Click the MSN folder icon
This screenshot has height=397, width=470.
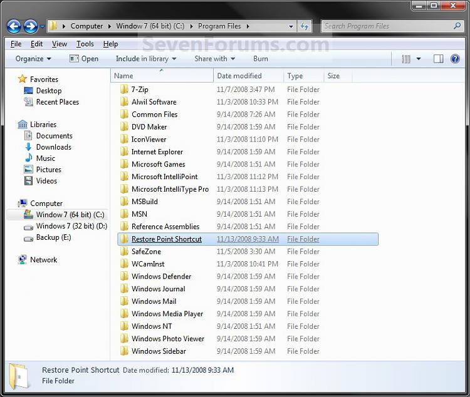[124, 214]
